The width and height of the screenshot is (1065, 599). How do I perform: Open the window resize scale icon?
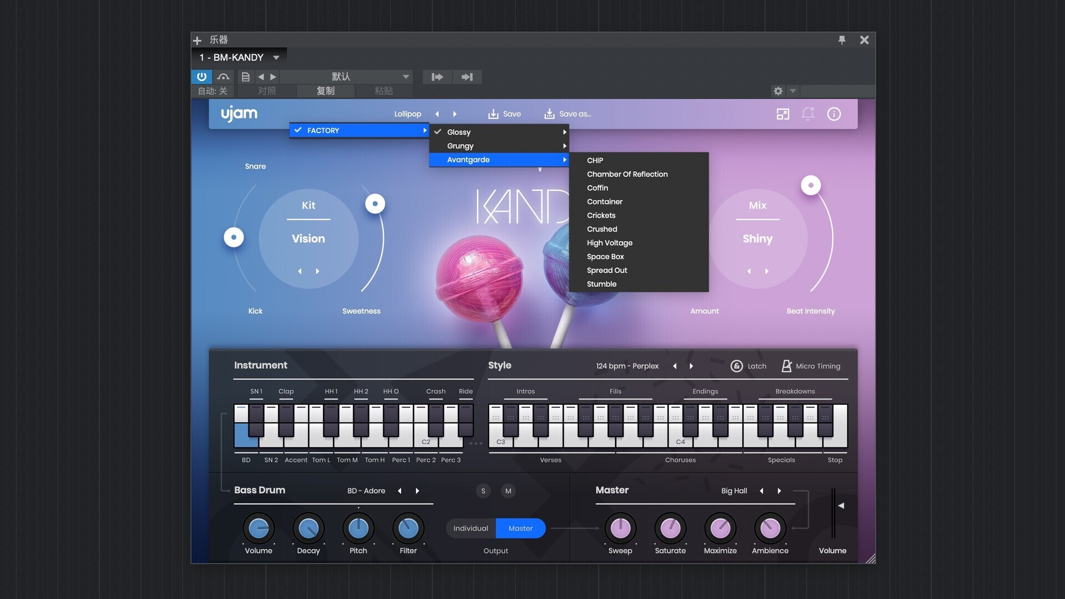coord(783,114)
